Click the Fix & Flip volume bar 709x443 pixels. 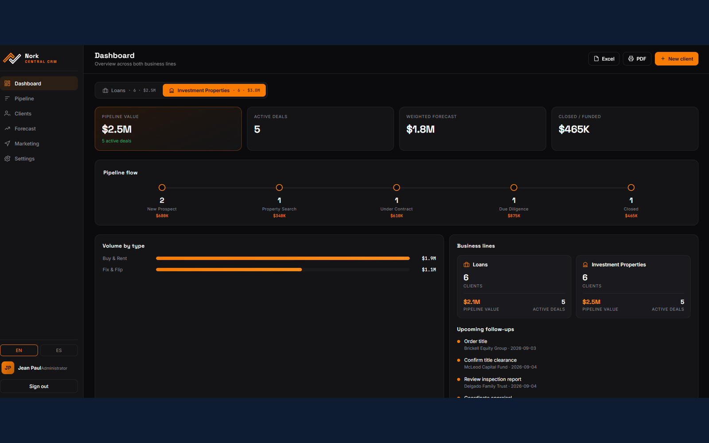tap(283, 269)
